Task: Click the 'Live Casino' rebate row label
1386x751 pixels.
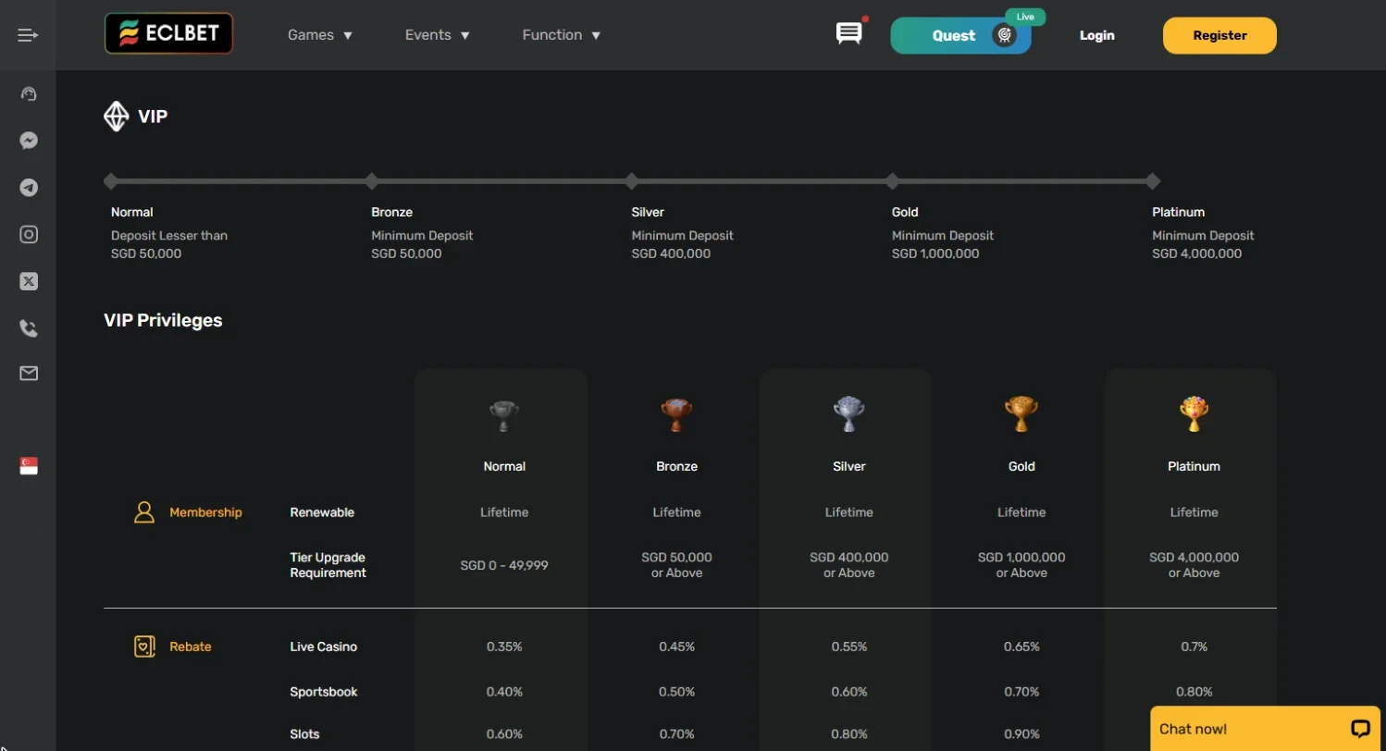Action: pyautogui.click(x=324, y=646)
